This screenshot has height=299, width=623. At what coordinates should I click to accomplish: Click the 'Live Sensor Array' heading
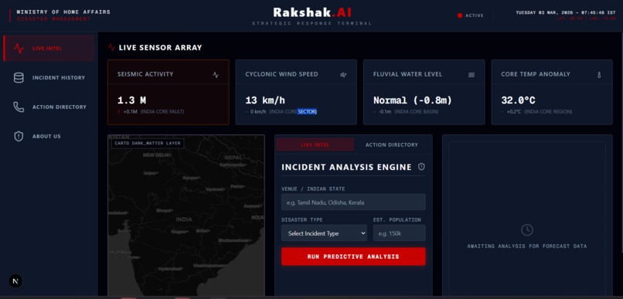click(161, 48)
